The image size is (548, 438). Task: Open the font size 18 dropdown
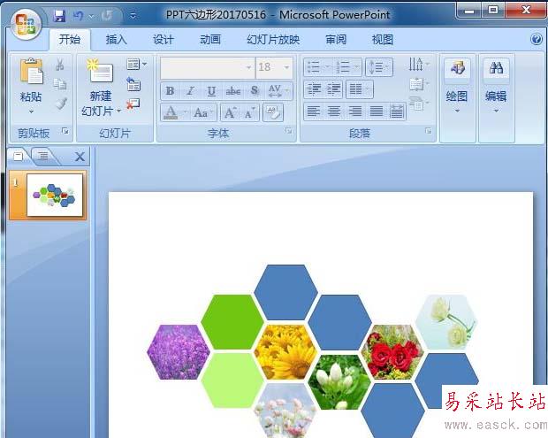tap(286, 67)
